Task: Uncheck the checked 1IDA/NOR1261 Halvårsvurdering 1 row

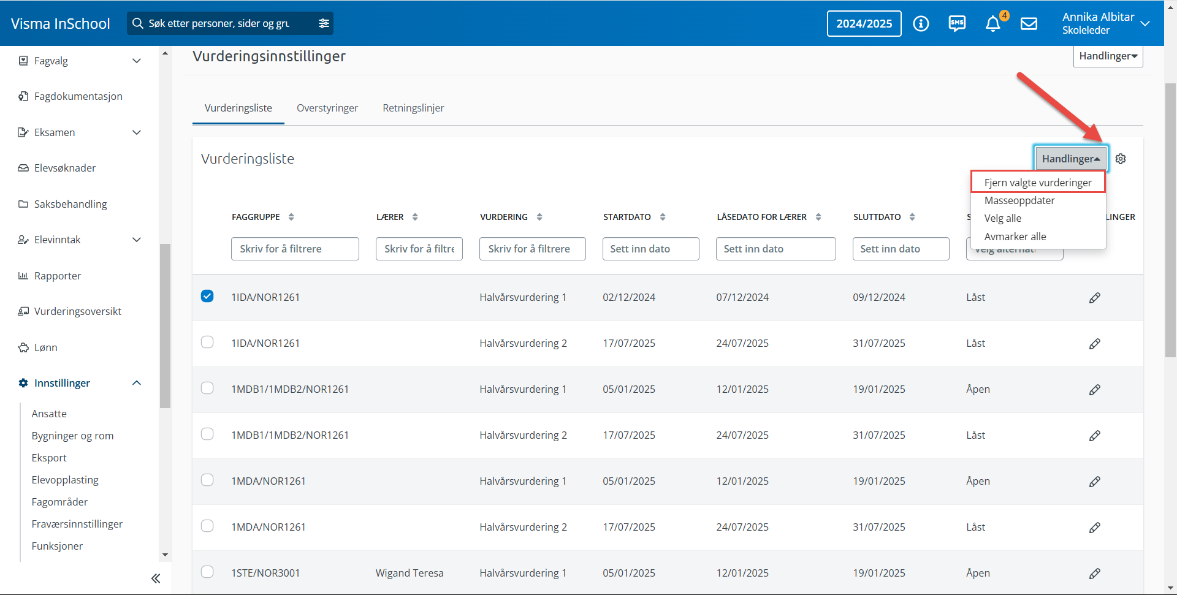Action: 207,297
